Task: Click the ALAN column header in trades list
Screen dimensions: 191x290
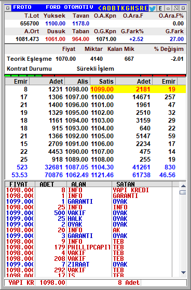Action: tap(89, 184)
